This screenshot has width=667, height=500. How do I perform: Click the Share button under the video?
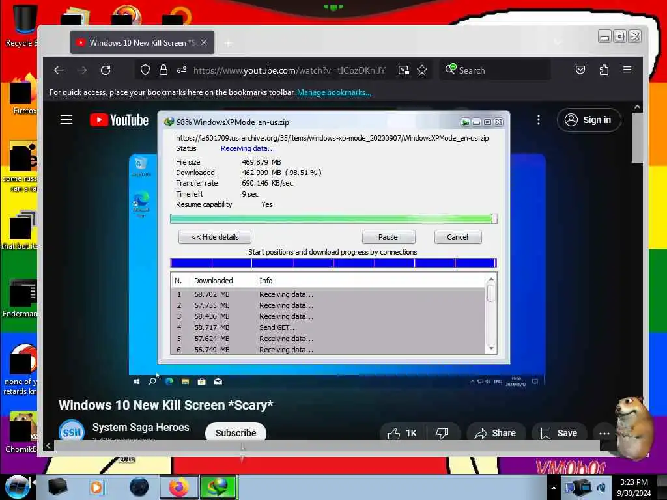coord(496,433)
